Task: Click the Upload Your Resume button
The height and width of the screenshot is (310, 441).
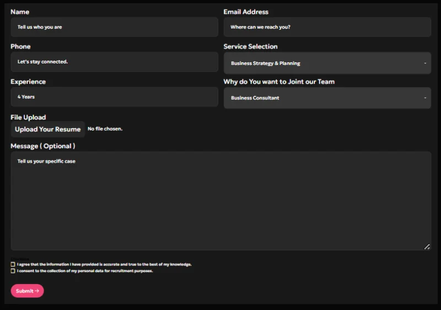Action: pyautogui.click(x=48, y=129)
